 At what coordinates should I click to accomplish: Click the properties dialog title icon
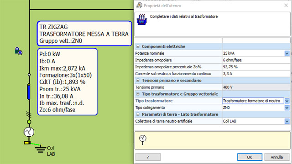139,5
